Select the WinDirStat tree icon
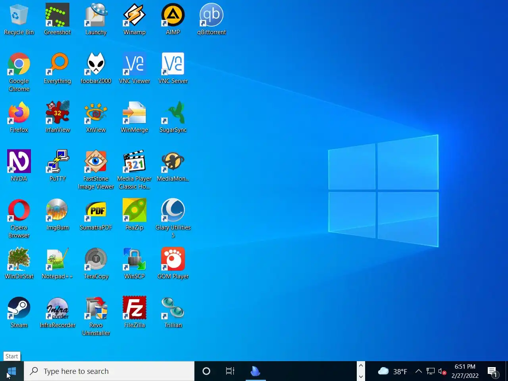508x381 pixels. pyautogui.click(x=19, y=264)
